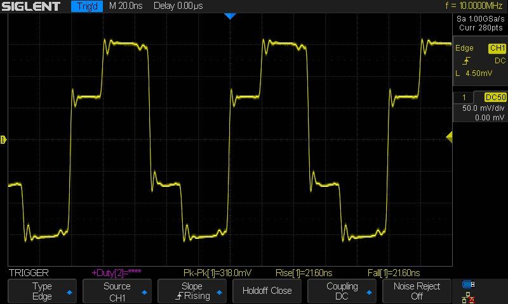Click the USB device status icon
The image size is (508, 304).
coord(469,284)
